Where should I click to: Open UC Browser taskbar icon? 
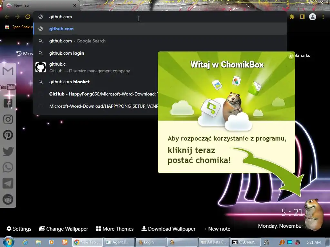pos(65,242)
